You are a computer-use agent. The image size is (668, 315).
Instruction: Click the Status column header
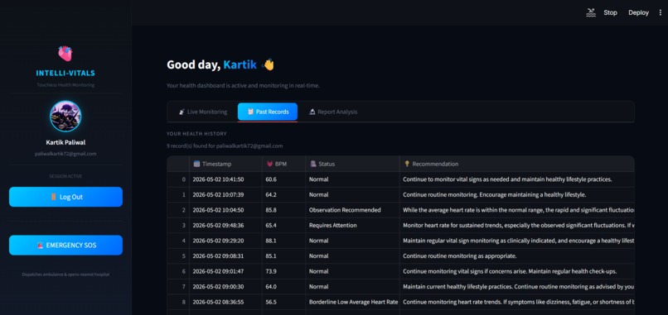click(352, 164)
